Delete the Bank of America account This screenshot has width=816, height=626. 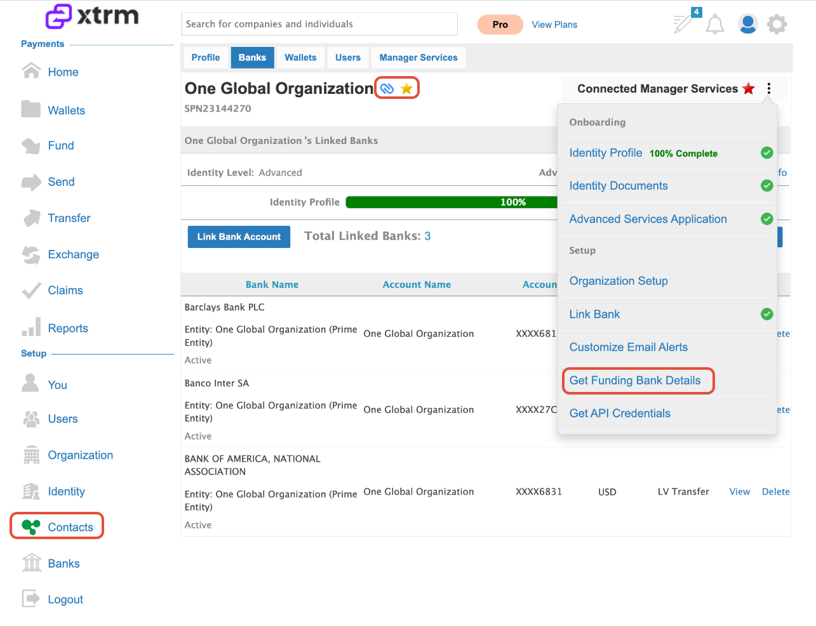pyautogui.click(x=775, y=492)
